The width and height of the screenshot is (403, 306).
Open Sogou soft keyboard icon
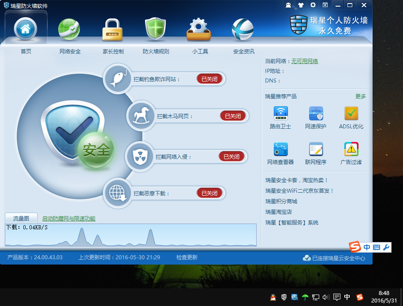pos(377,247)
